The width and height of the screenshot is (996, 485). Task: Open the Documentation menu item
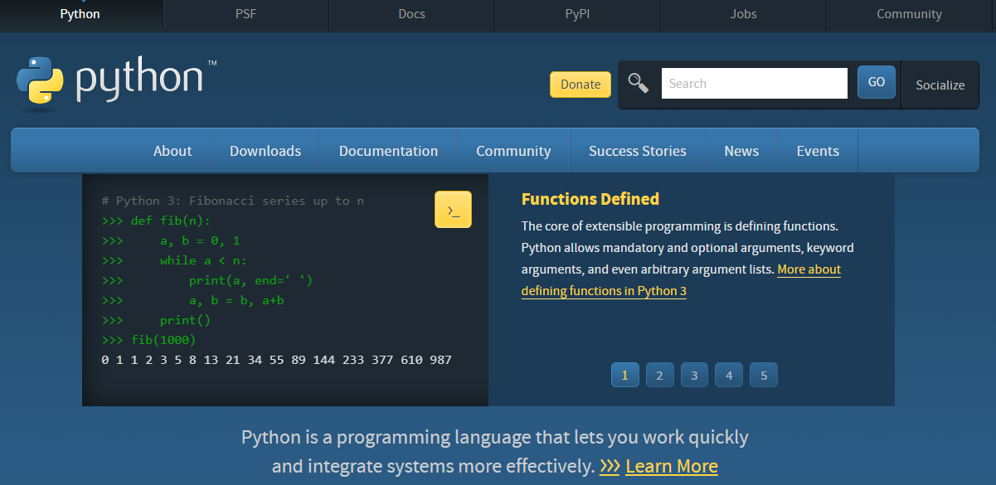388,151
